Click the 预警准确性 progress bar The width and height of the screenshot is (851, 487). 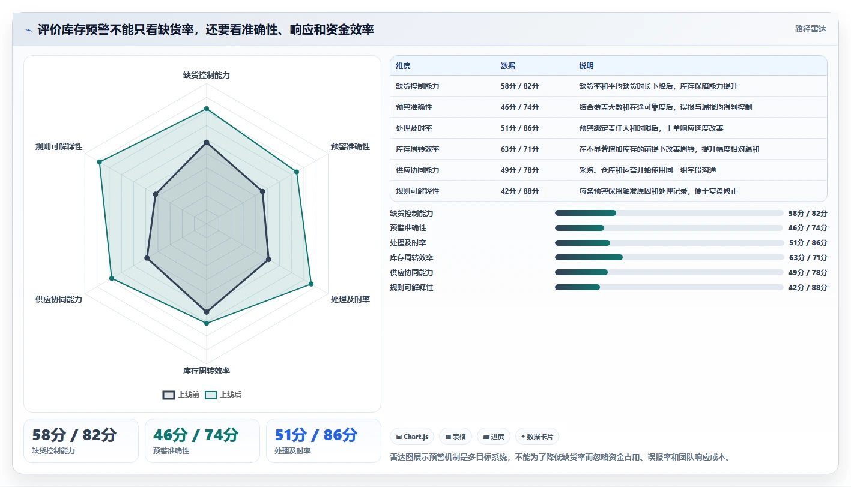(669, 228)
